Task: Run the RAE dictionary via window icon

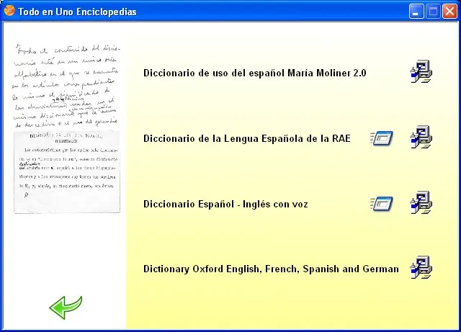Action: point(382,138)
